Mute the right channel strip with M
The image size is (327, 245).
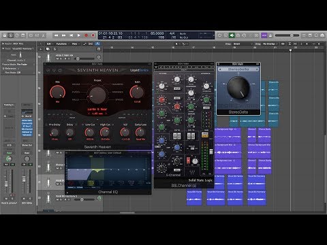pos(24,198)
